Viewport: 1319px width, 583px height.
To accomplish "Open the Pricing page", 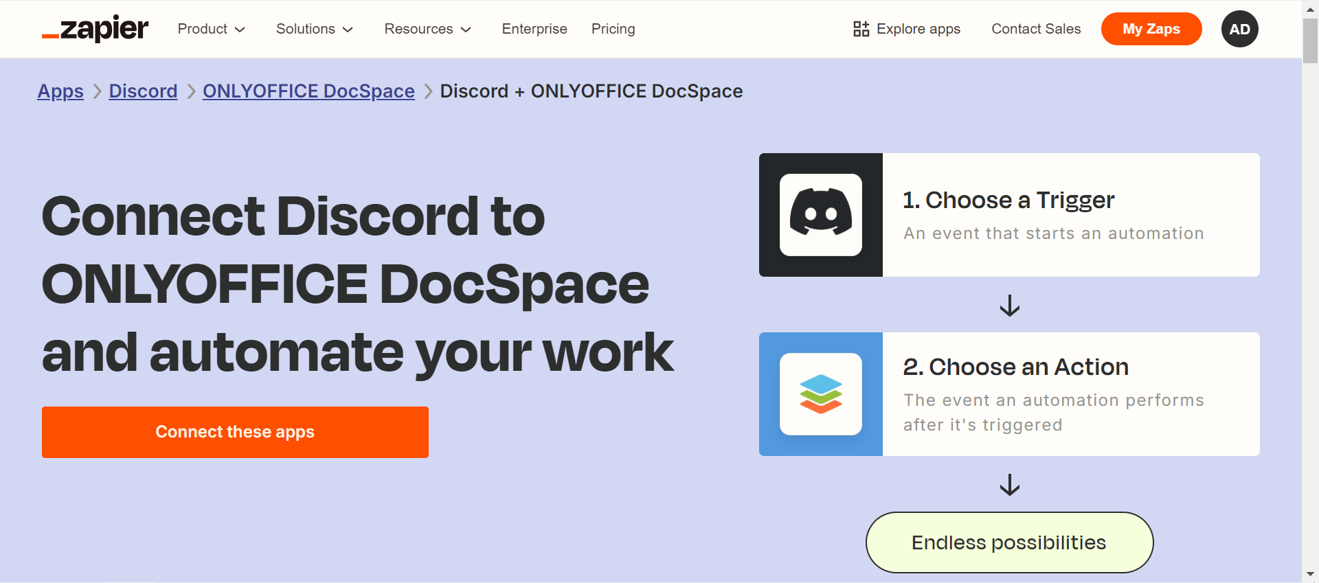I will click(613, 29).
